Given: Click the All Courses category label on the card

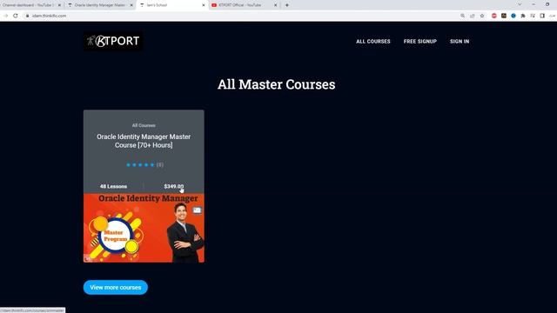Looking at the screenshot, I should click(144, 125).
